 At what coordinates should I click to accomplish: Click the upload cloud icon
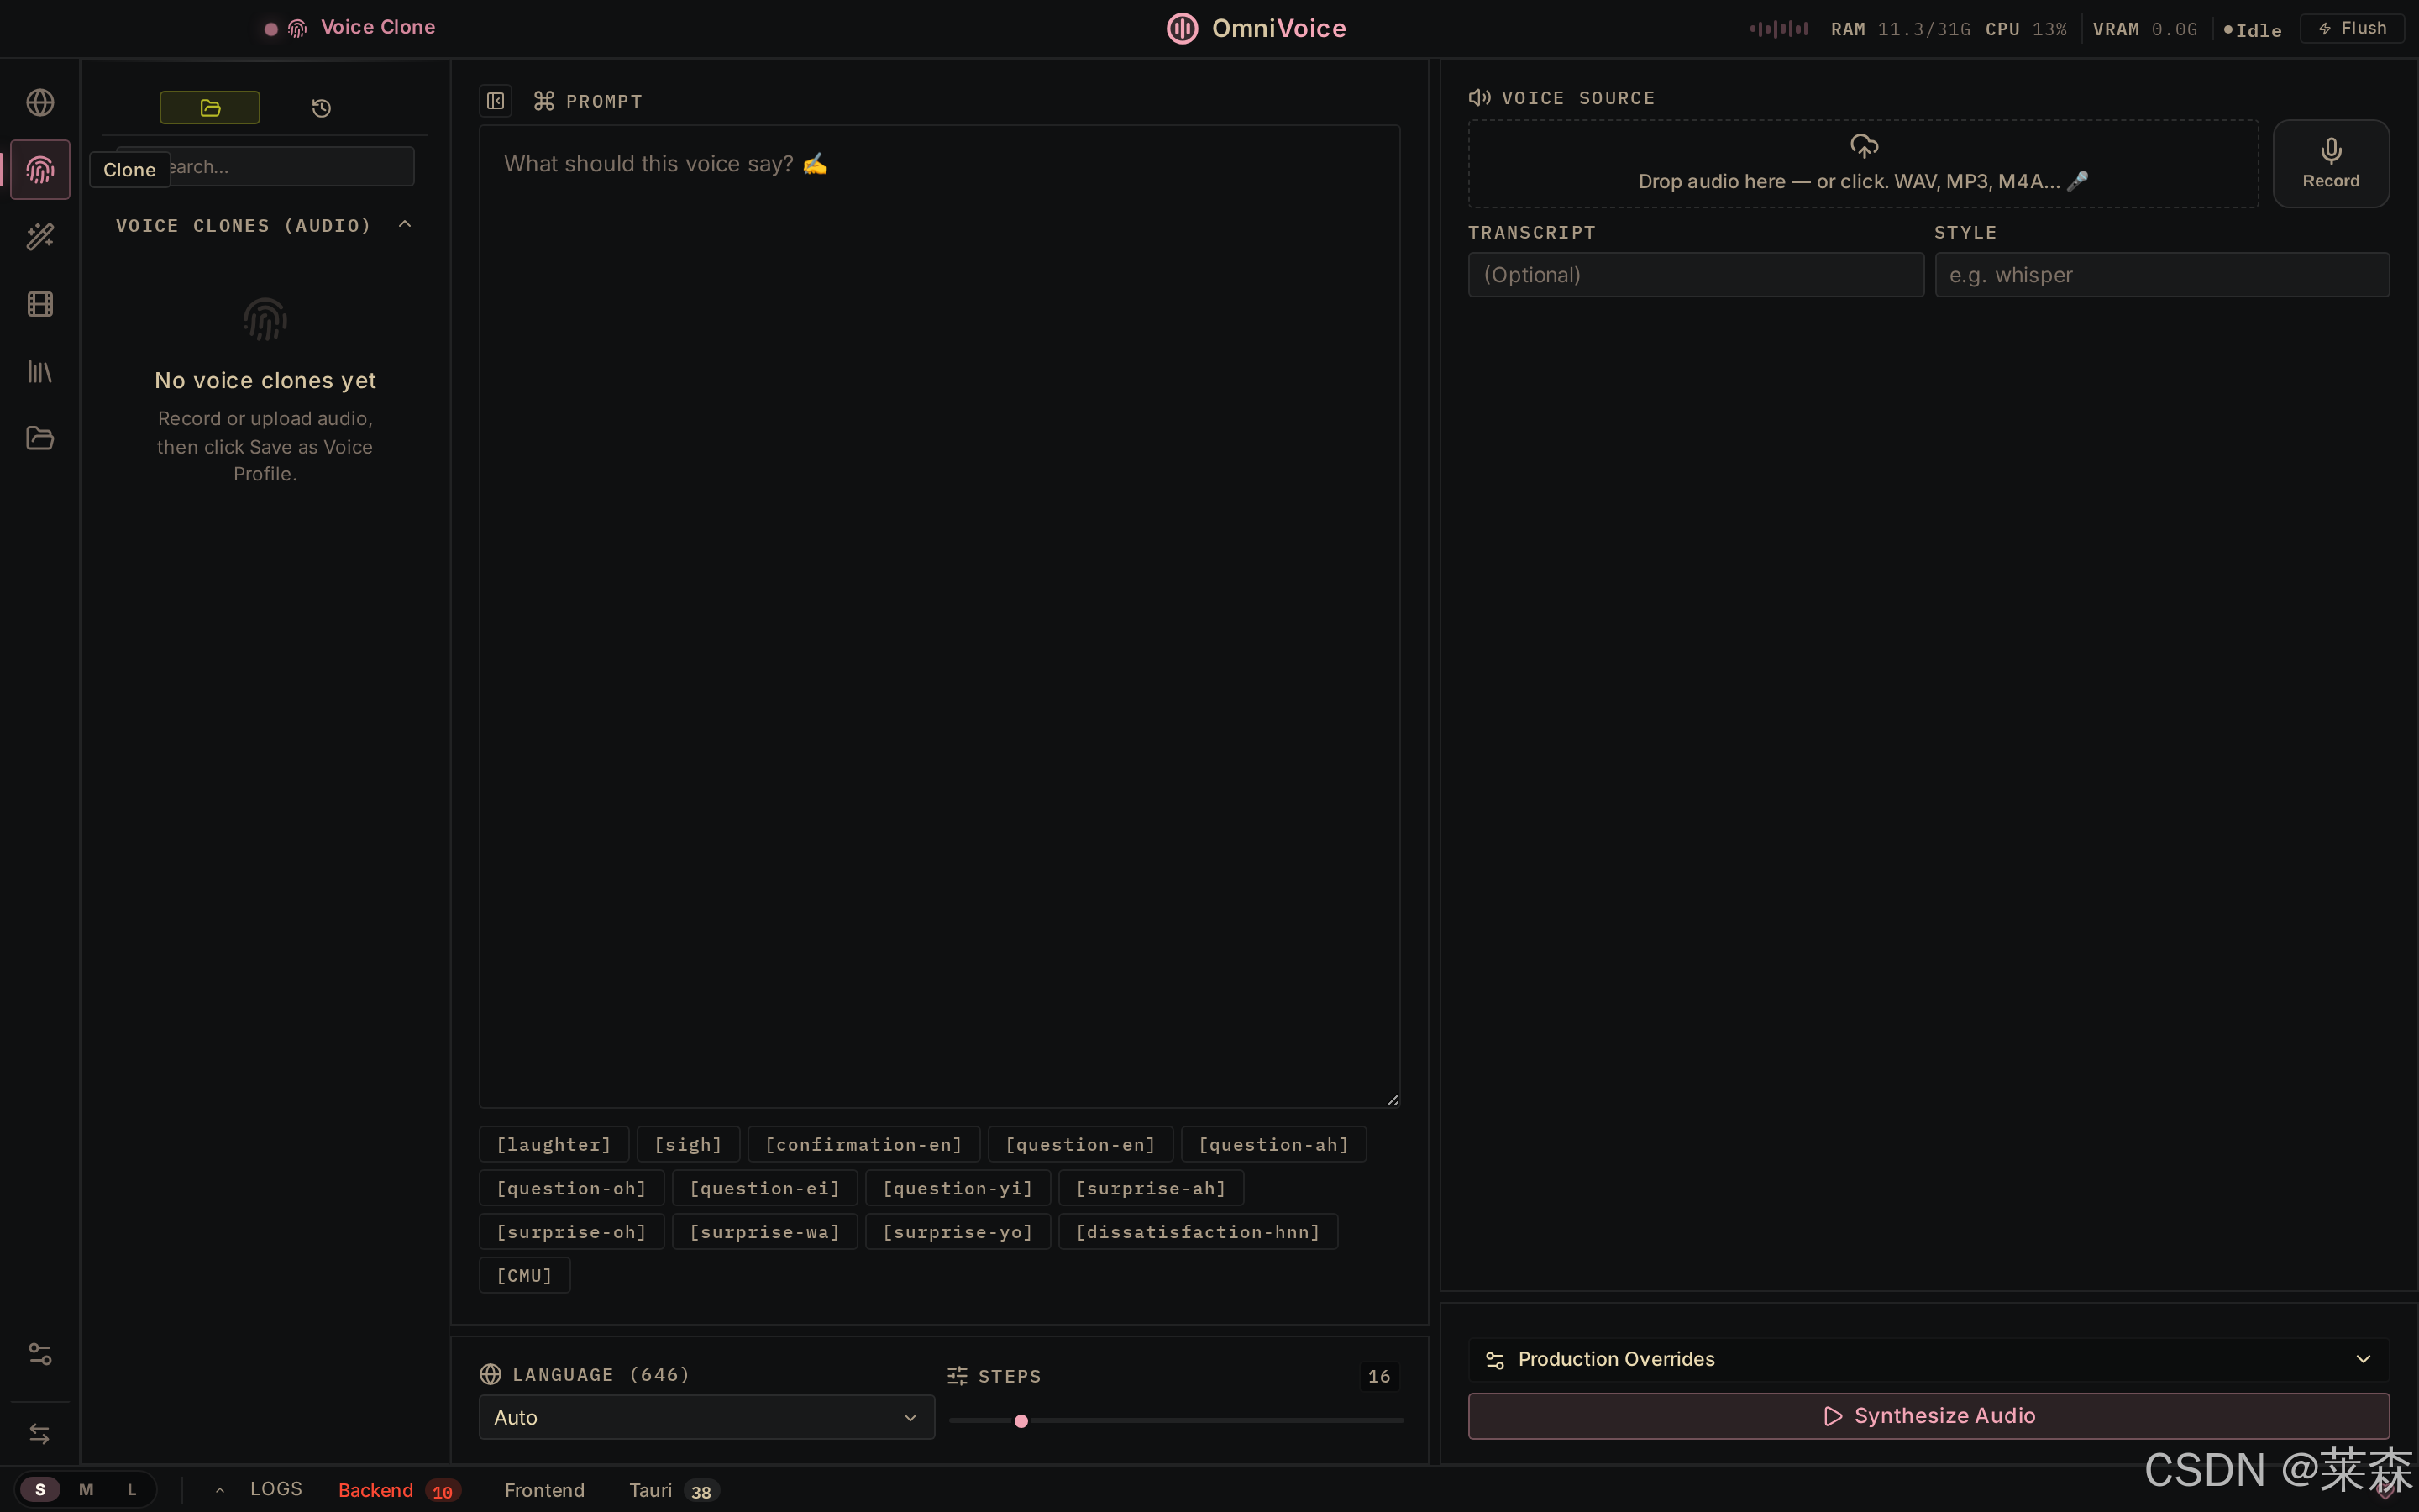[x=1865, y=146]
